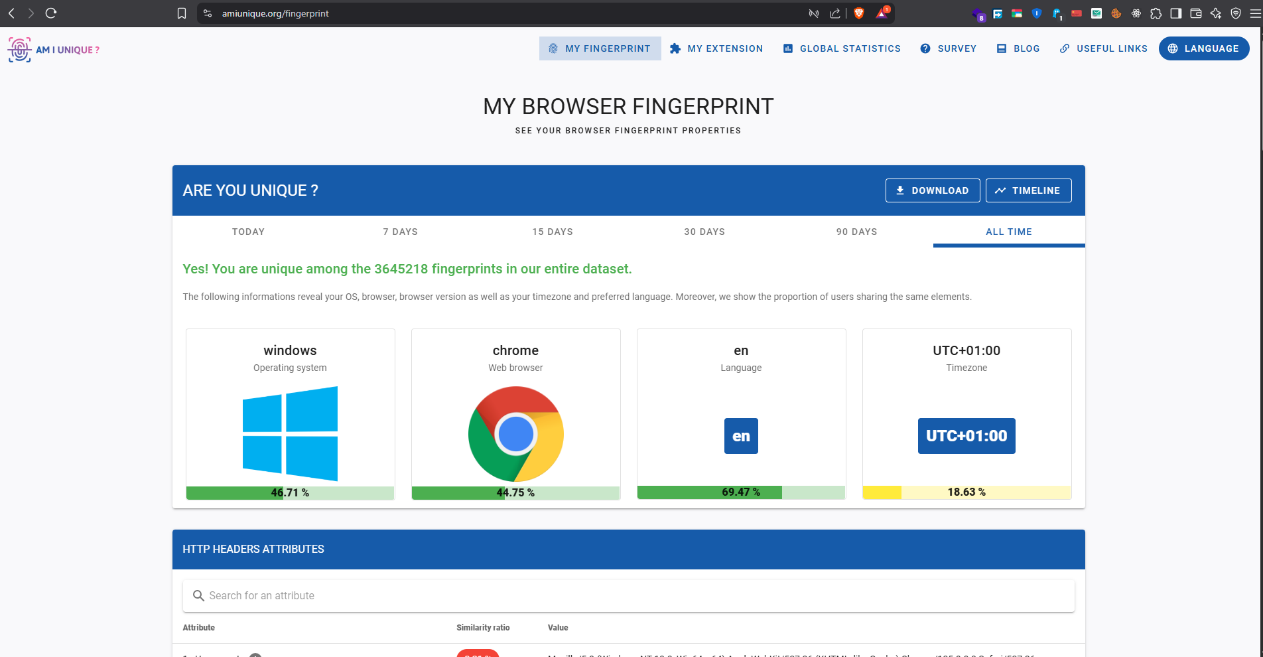Click the timezone 18.63 % yellow bar

(966, 492)
